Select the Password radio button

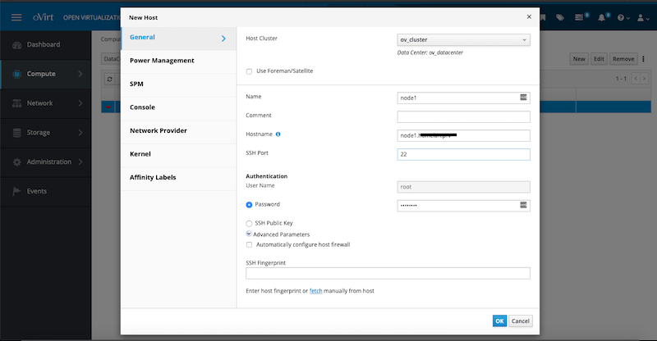click(249, 205)
